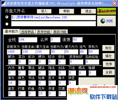Select the first save file radio button
The image size is (118, 100).
pyautogui.click(x=7, y=17)
